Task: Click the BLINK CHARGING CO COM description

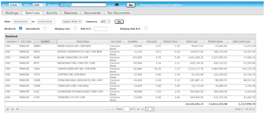Action: 73,57
